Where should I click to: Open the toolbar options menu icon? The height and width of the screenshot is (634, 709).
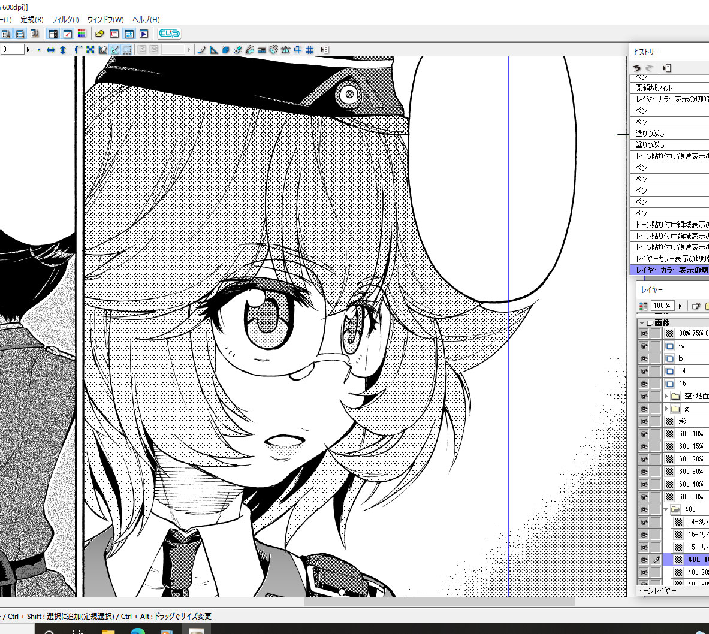click(325, 50)
